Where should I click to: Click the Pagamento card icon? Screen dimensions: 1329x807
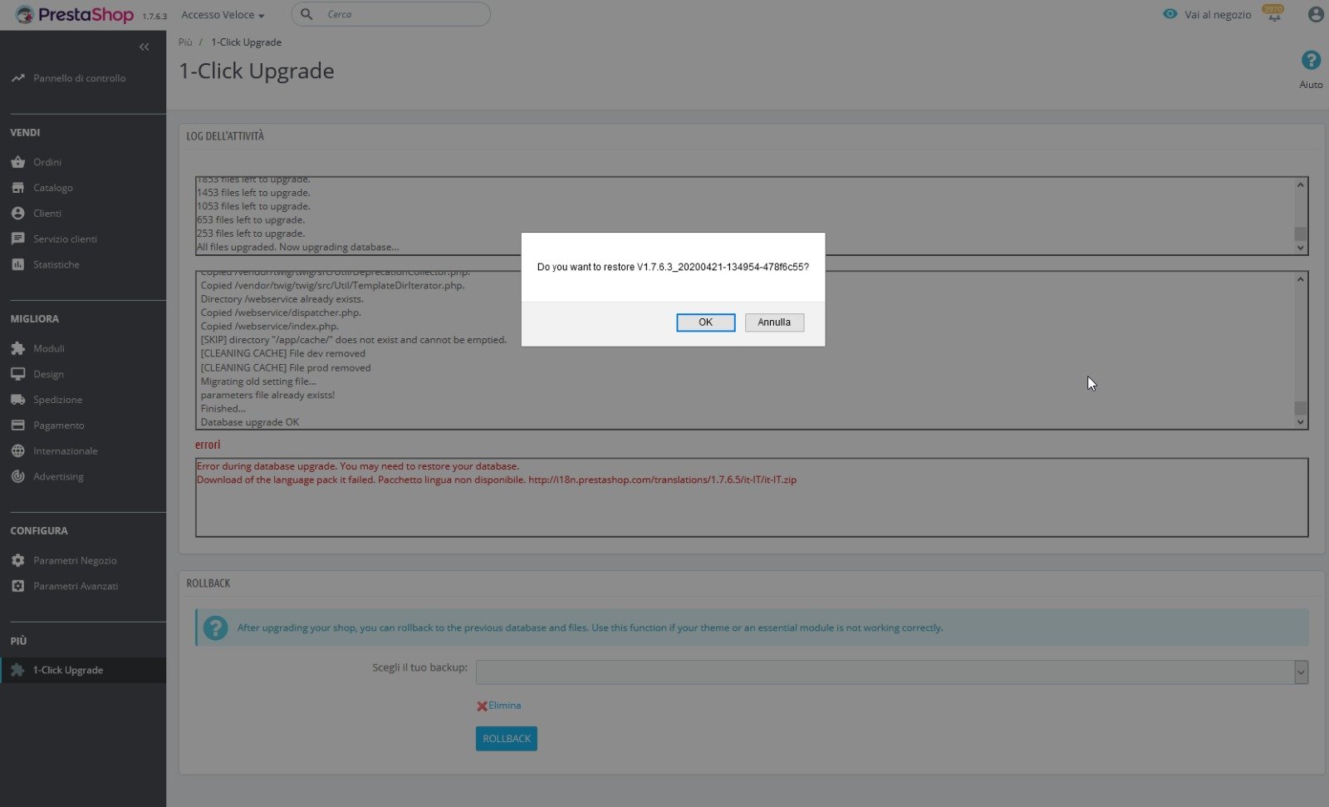[18, 426]
